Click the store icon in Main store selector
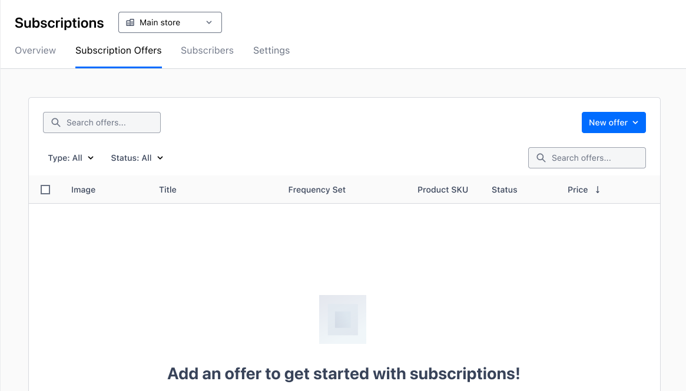 [x=130, y=22]
